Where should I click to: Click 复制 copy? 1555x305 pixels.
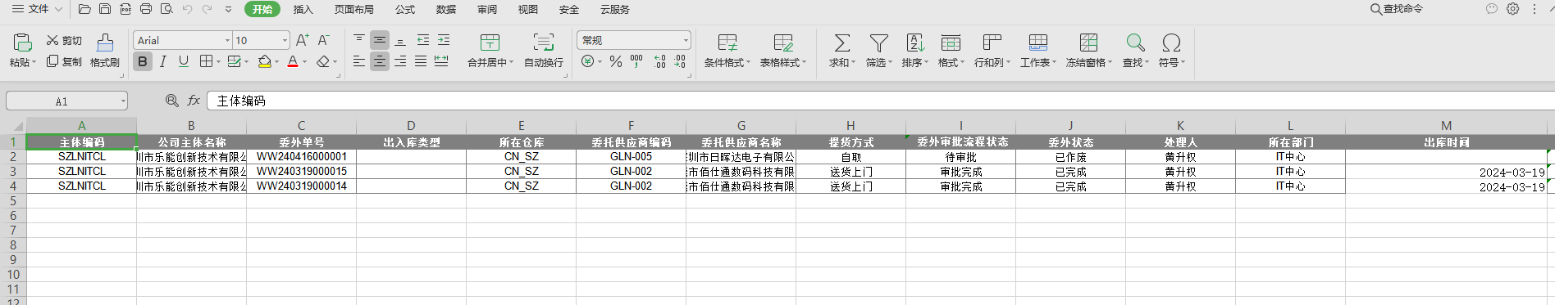[x=65, y=61]
